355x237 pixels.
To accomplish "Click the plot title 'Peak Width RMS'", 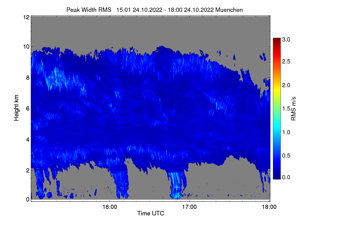I will pos(89,10).
